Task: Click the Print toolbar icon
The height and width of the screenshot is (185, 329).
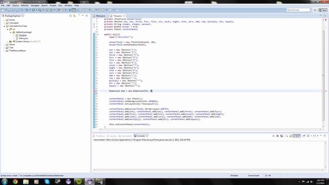Action: (17, 10)
